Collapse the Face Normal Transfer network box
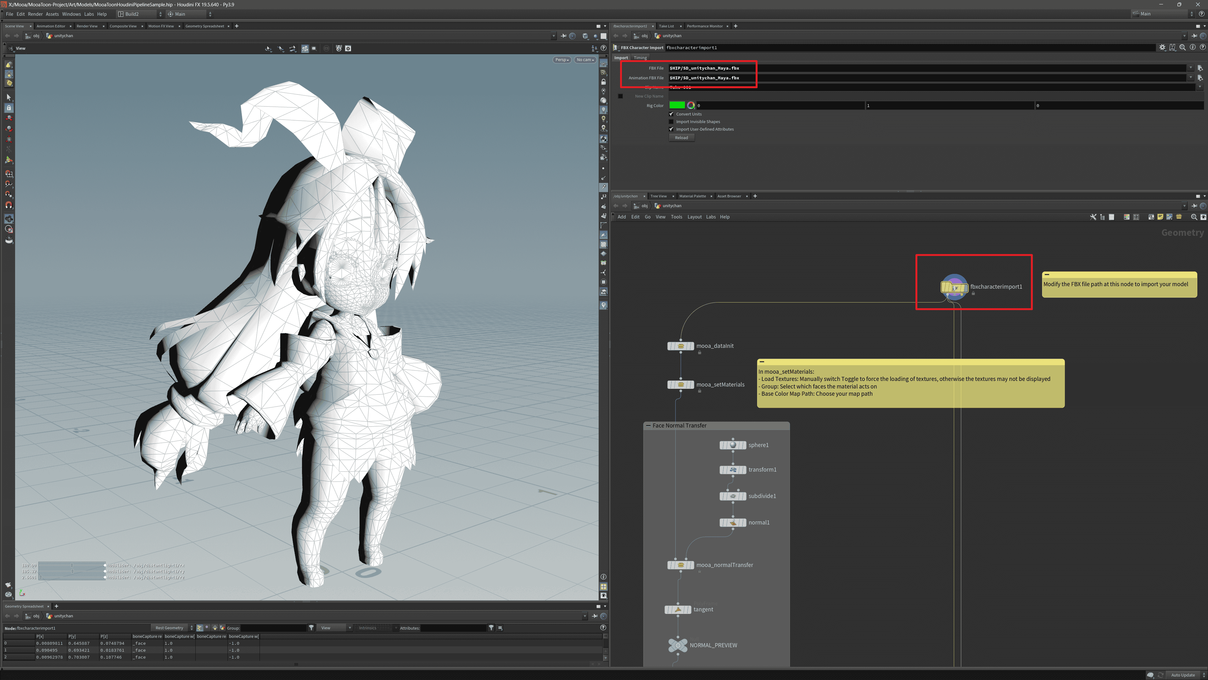This screenshot has height=680, width=1208. coord(648,426)
